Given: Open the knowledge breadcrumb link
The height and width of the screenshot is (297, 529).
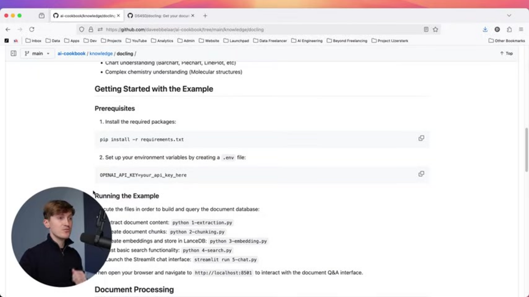Looking at the screenshot, I should 101,53.
